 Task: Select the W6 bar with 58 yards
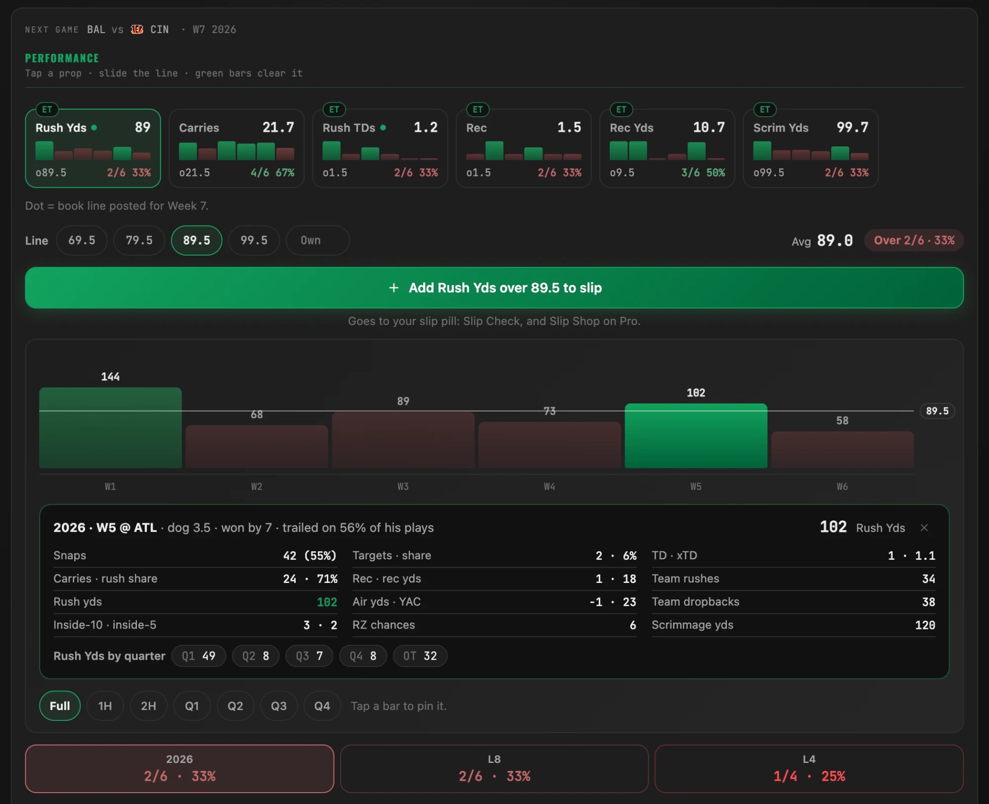842,449
